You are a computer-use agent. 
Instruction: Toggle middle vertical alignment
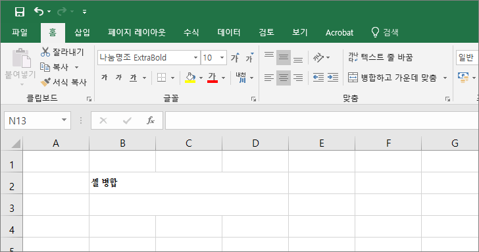coord(284,57)
